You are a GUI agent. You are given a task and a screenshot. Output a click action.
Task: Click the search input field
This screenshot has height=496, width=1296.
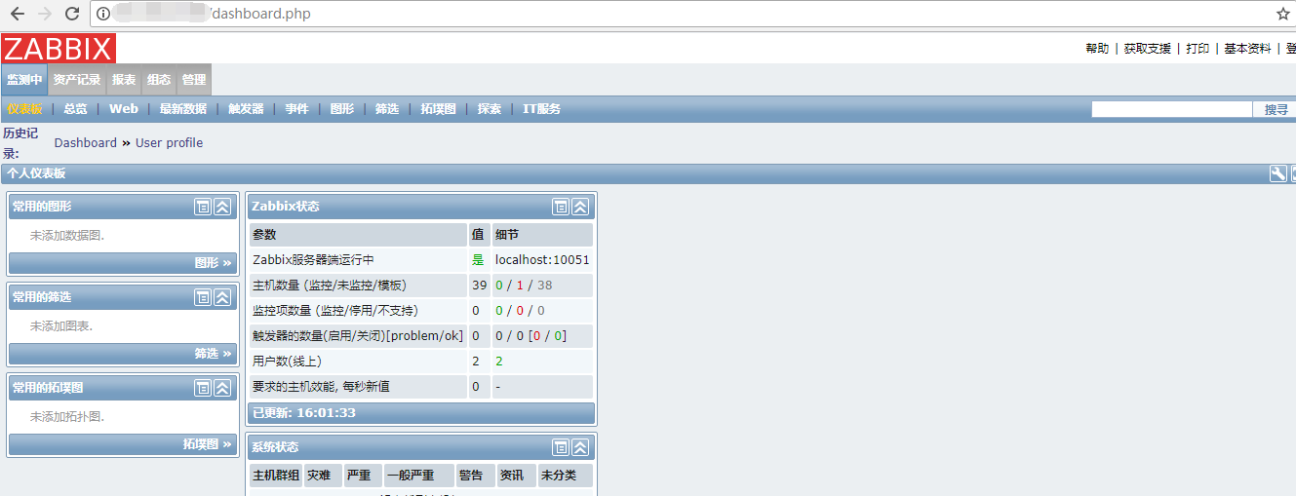tap(1171, 109)
